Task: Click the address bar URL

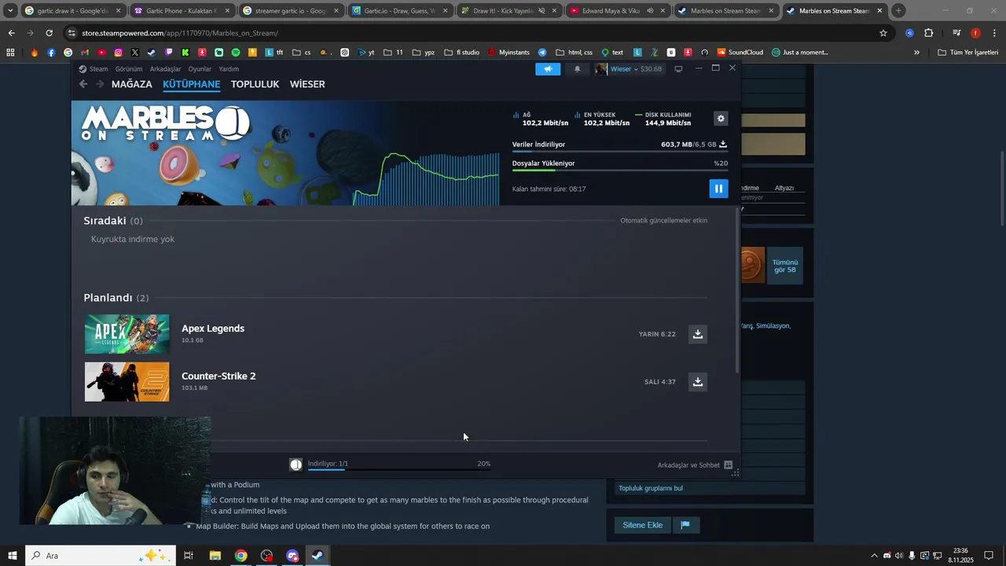Action: point(180,33)
